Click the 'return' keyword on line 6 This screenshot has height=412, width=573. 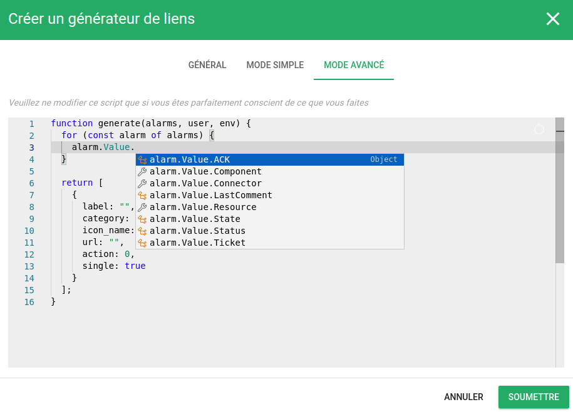pyautogui.click(x=77, y=183)
